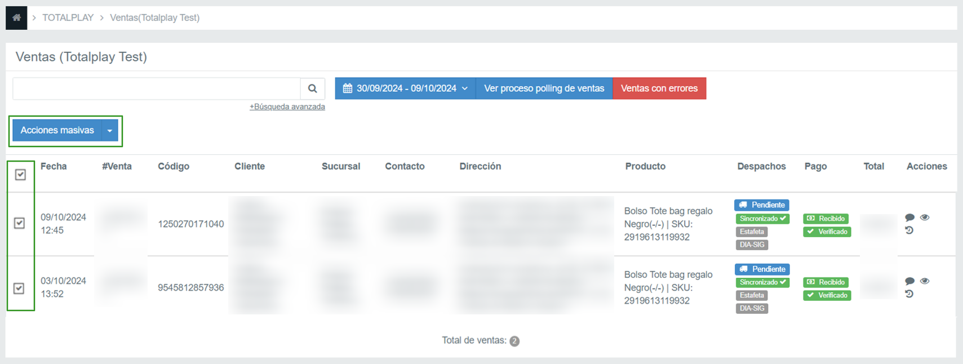The height and width of the screenshot is (364, 963).
Task: Click the Sucursal column header
Action: (x=341, y=166)
